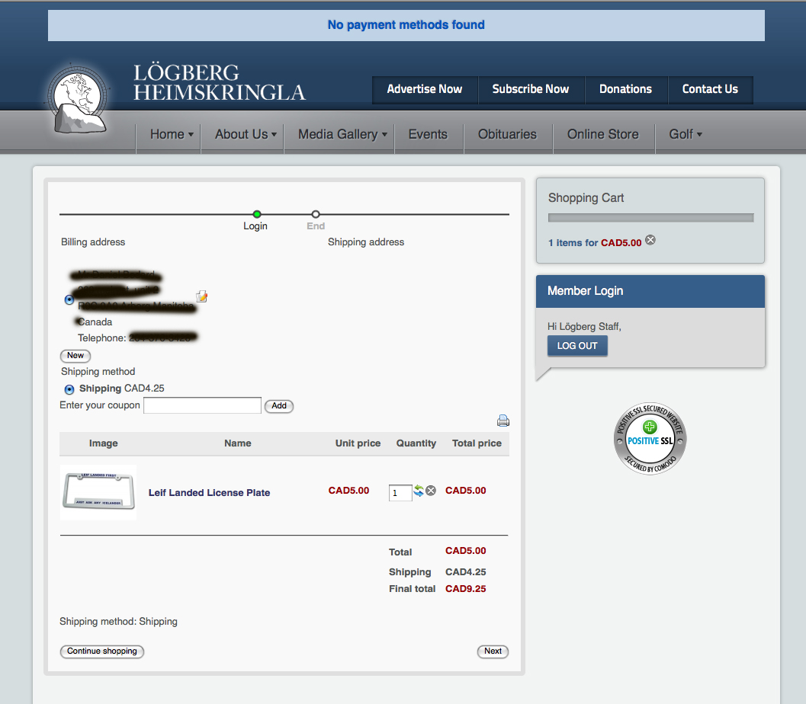Remove Leif Landed License Plate from table
This screenshot has width=806, height=704.
click(x=431, y=491)
